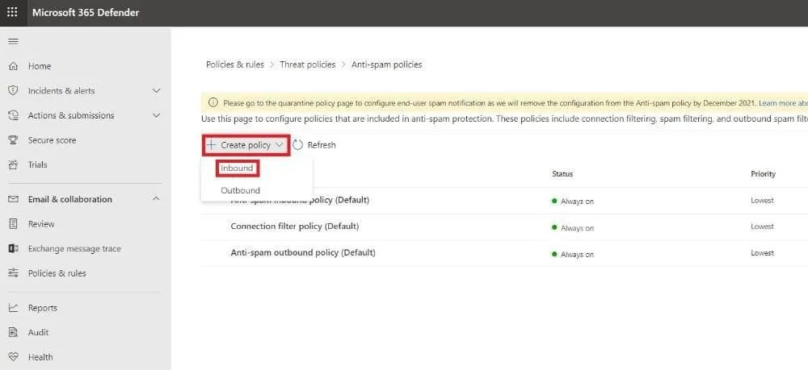Click the Reports chart icon
Screen dimensions: 808x370
[13, 308]
